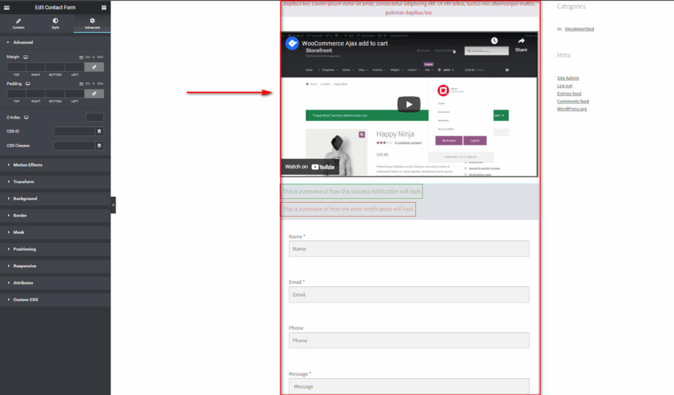
Task: Select EM unit for Padding
Action: (88, 84)
